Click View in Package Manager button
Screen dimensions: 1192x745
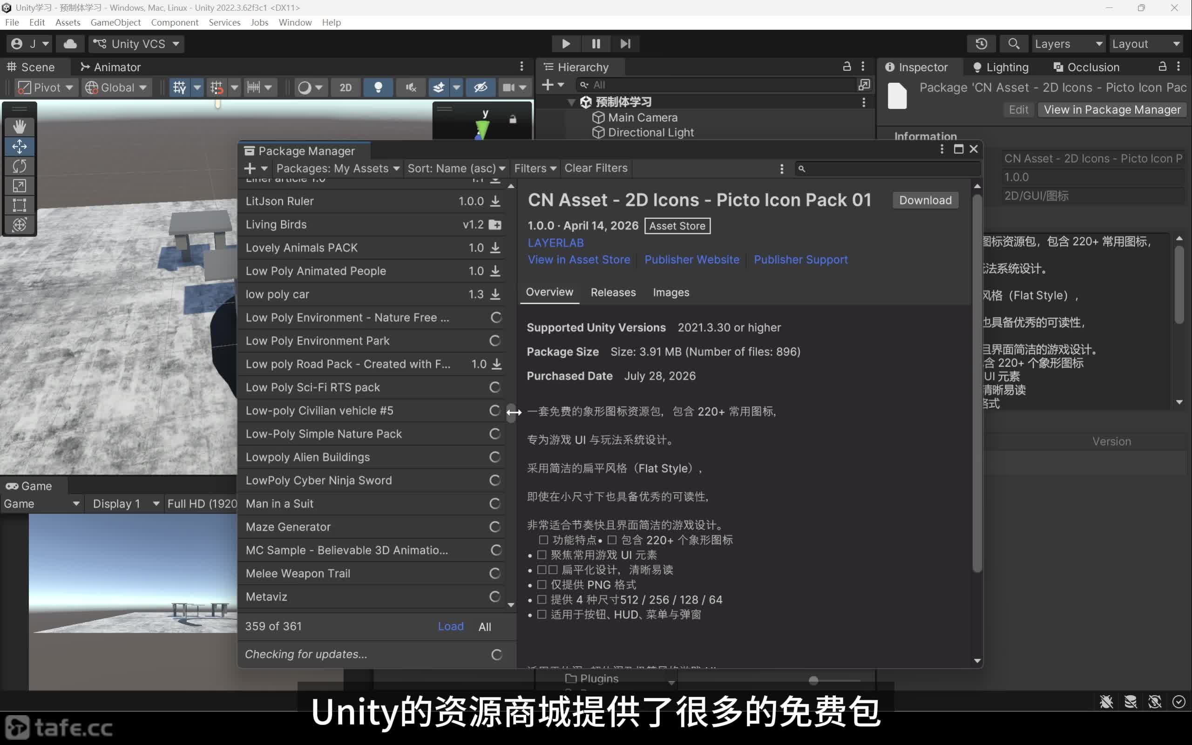(1112, 109)
